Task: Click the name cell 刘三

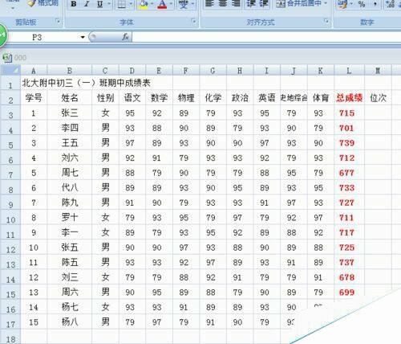Action: pos(70,277)
